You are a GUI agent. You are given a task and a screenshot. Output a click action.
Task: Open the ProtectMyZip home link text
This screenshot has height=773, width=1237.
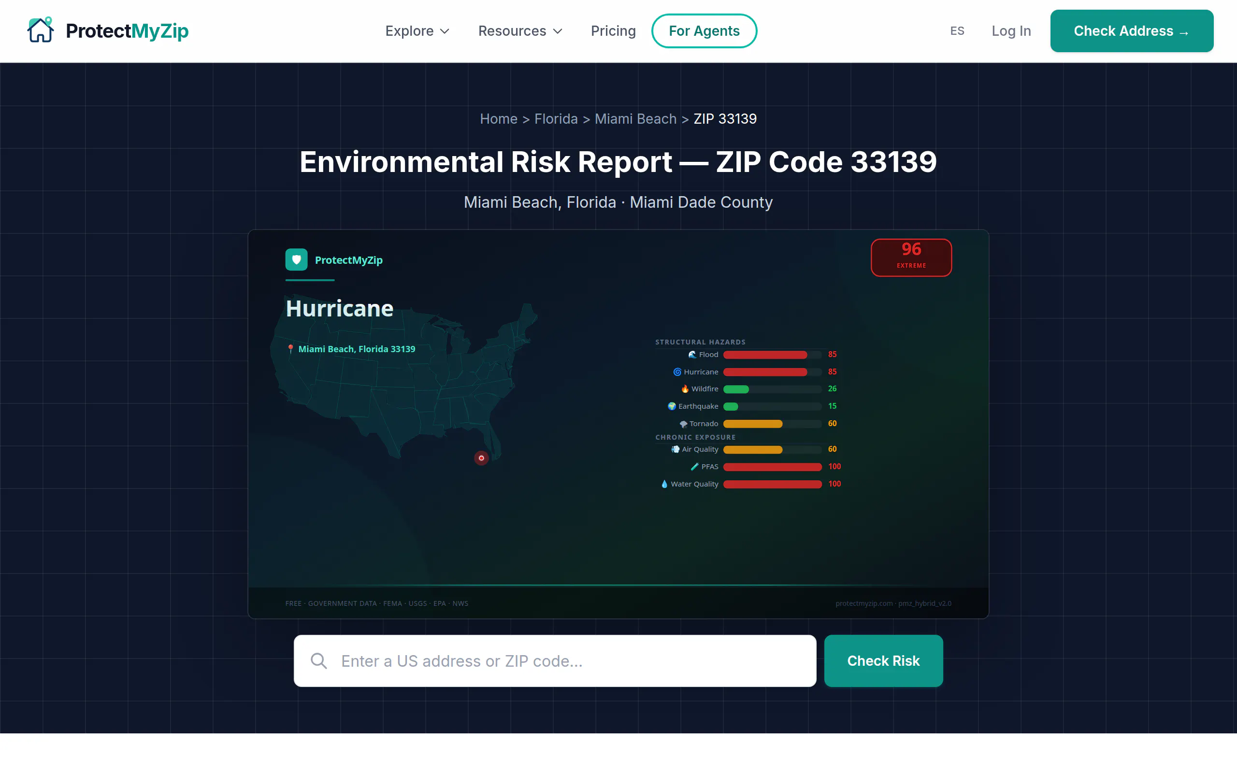[127, 30]
